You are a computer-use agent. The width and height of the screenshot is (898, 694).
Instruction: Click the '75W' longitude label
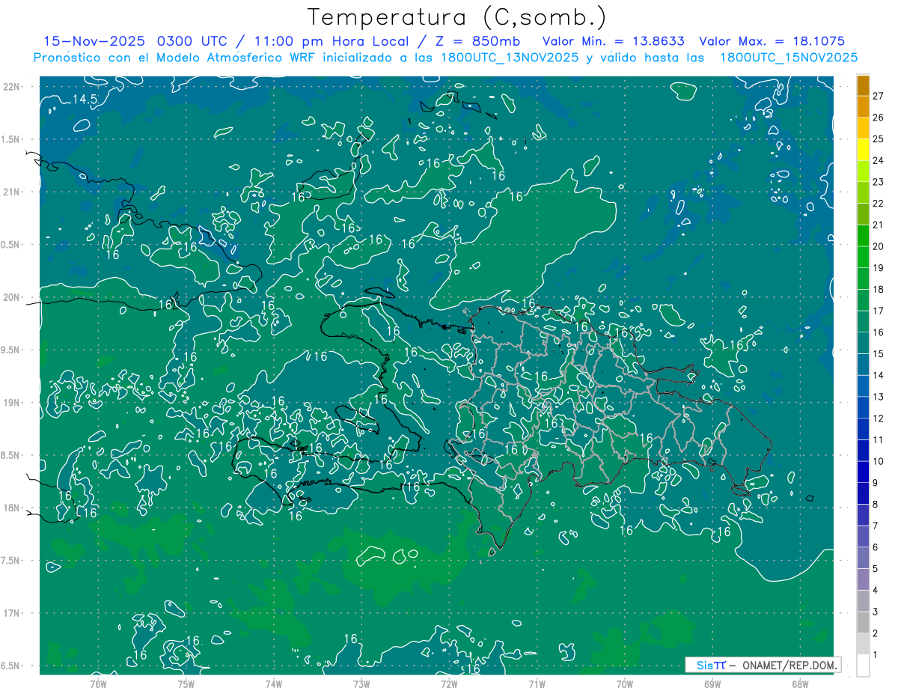pyautogui.click(x=186, y=684)
